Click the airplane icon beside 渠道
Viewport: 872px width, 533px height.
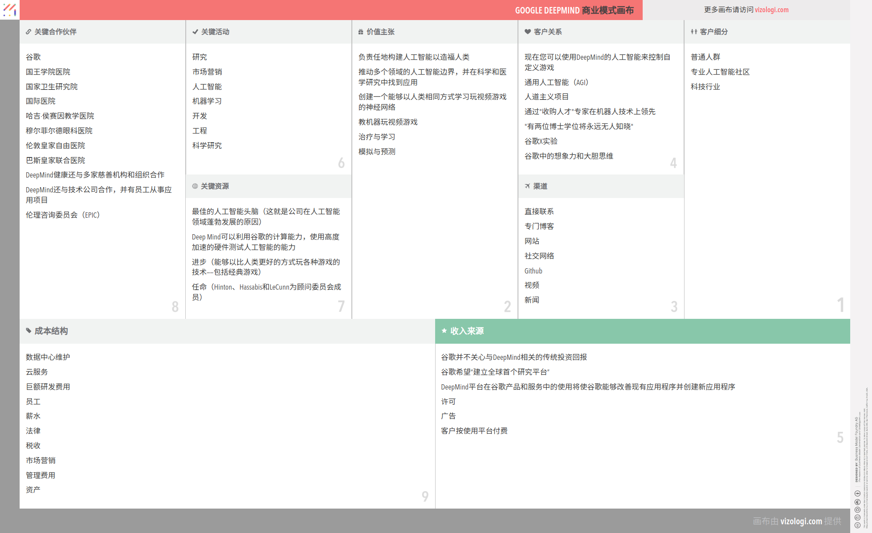(x=527, y=186)
